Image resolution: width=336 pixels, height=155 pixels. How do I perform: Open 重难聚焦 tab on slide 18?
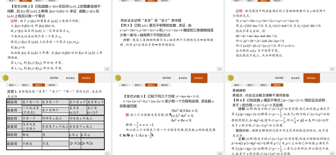pyautogui.click(x=182, y=78)
